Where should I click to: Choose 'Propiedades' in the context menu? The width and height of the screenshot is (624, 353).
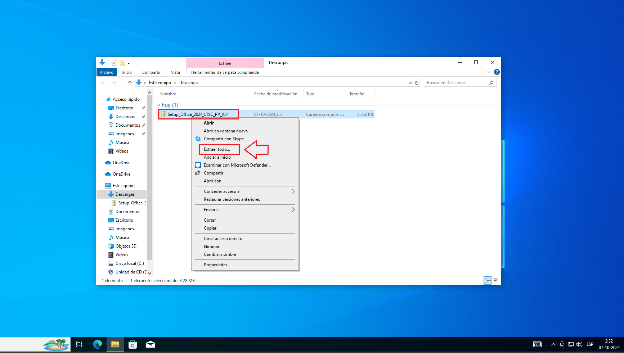215,265
